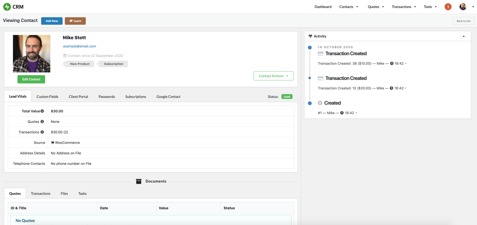Click the Subscription tag
Image resolution: width=477 pixels, height=225 pixels.
click(112, 64)
